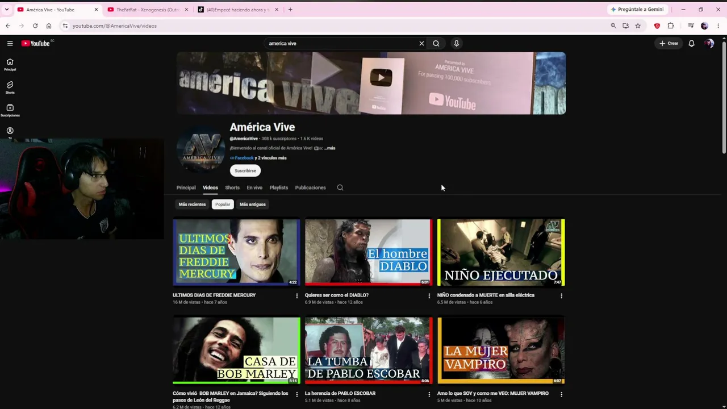Start voice search with the microphone icon
This screenshot has width=727, height=409.
click(x=456, y=43)
